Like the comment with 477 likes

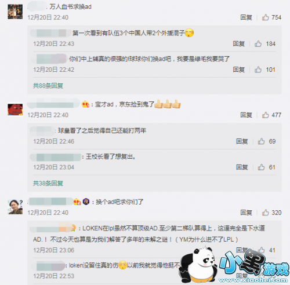point(266,115)
